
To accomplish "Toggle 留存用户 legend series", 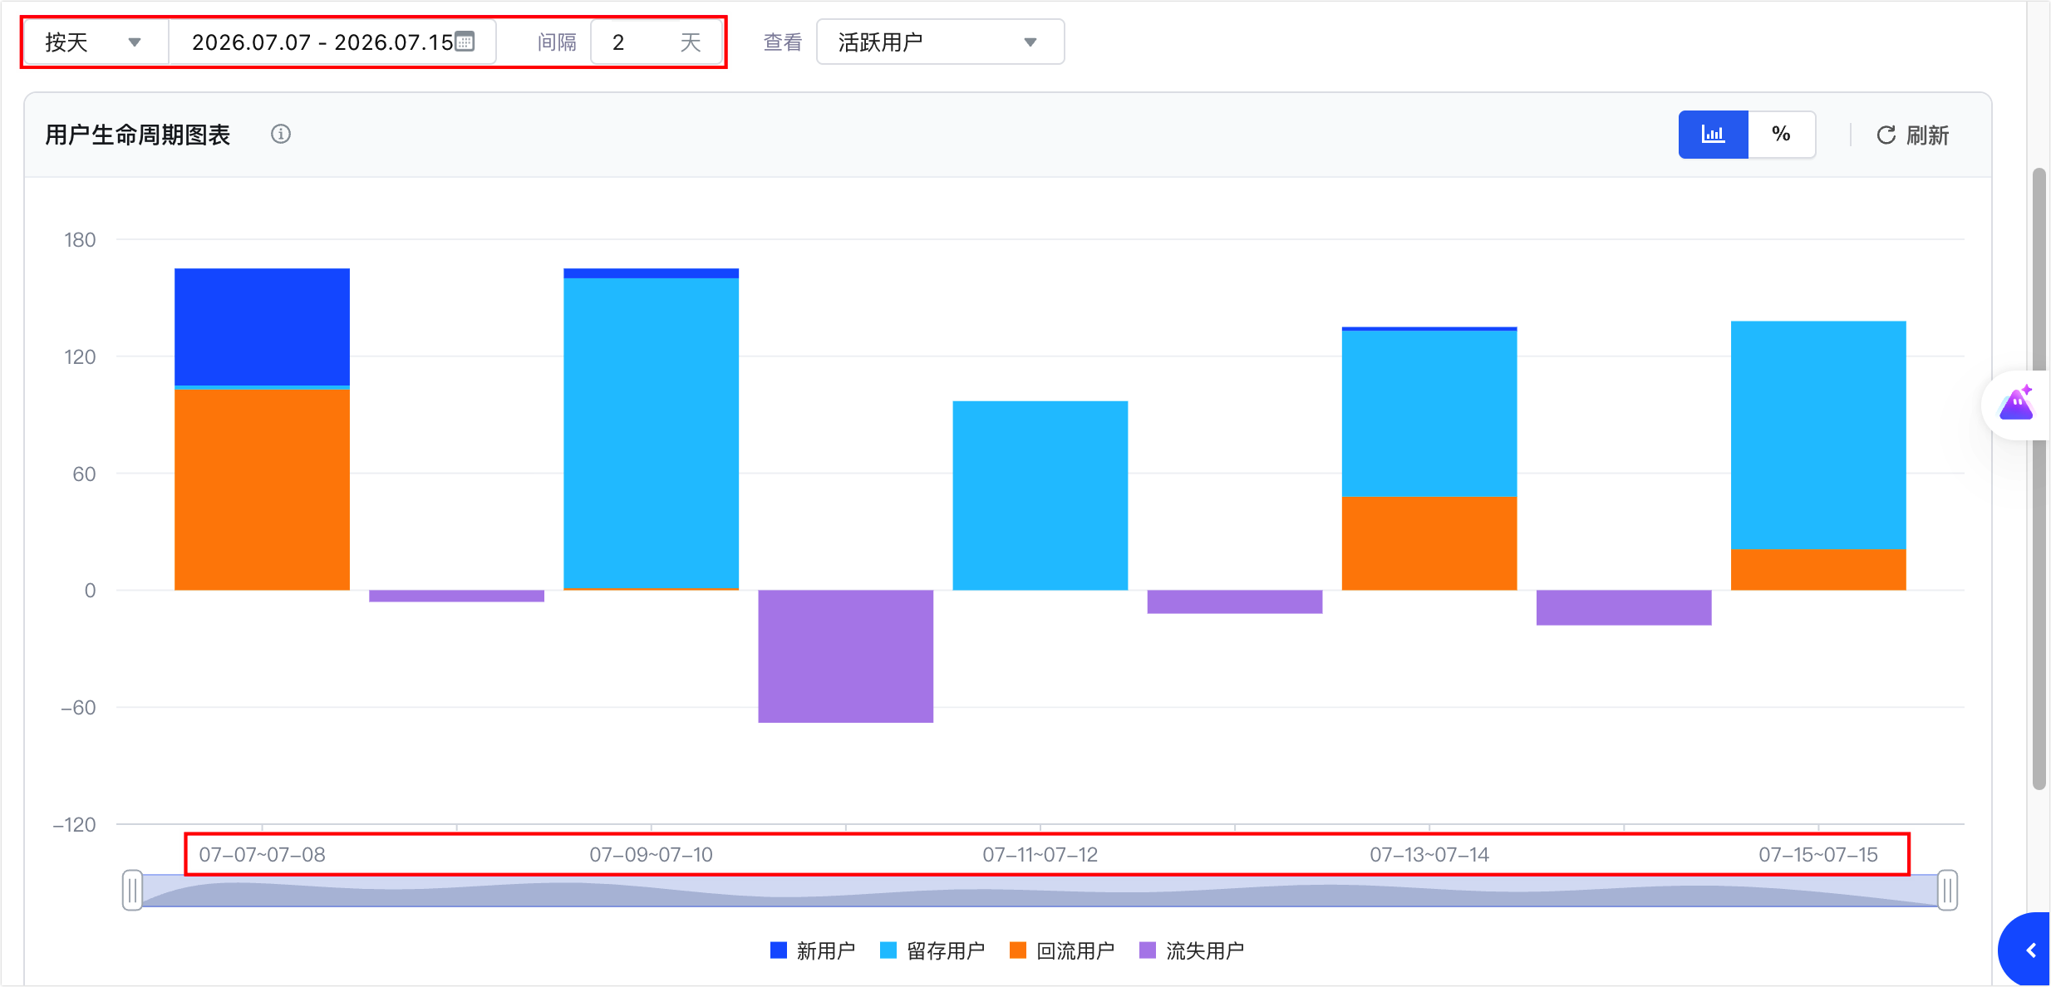I will pyautogui.click(x=932, y=950).
